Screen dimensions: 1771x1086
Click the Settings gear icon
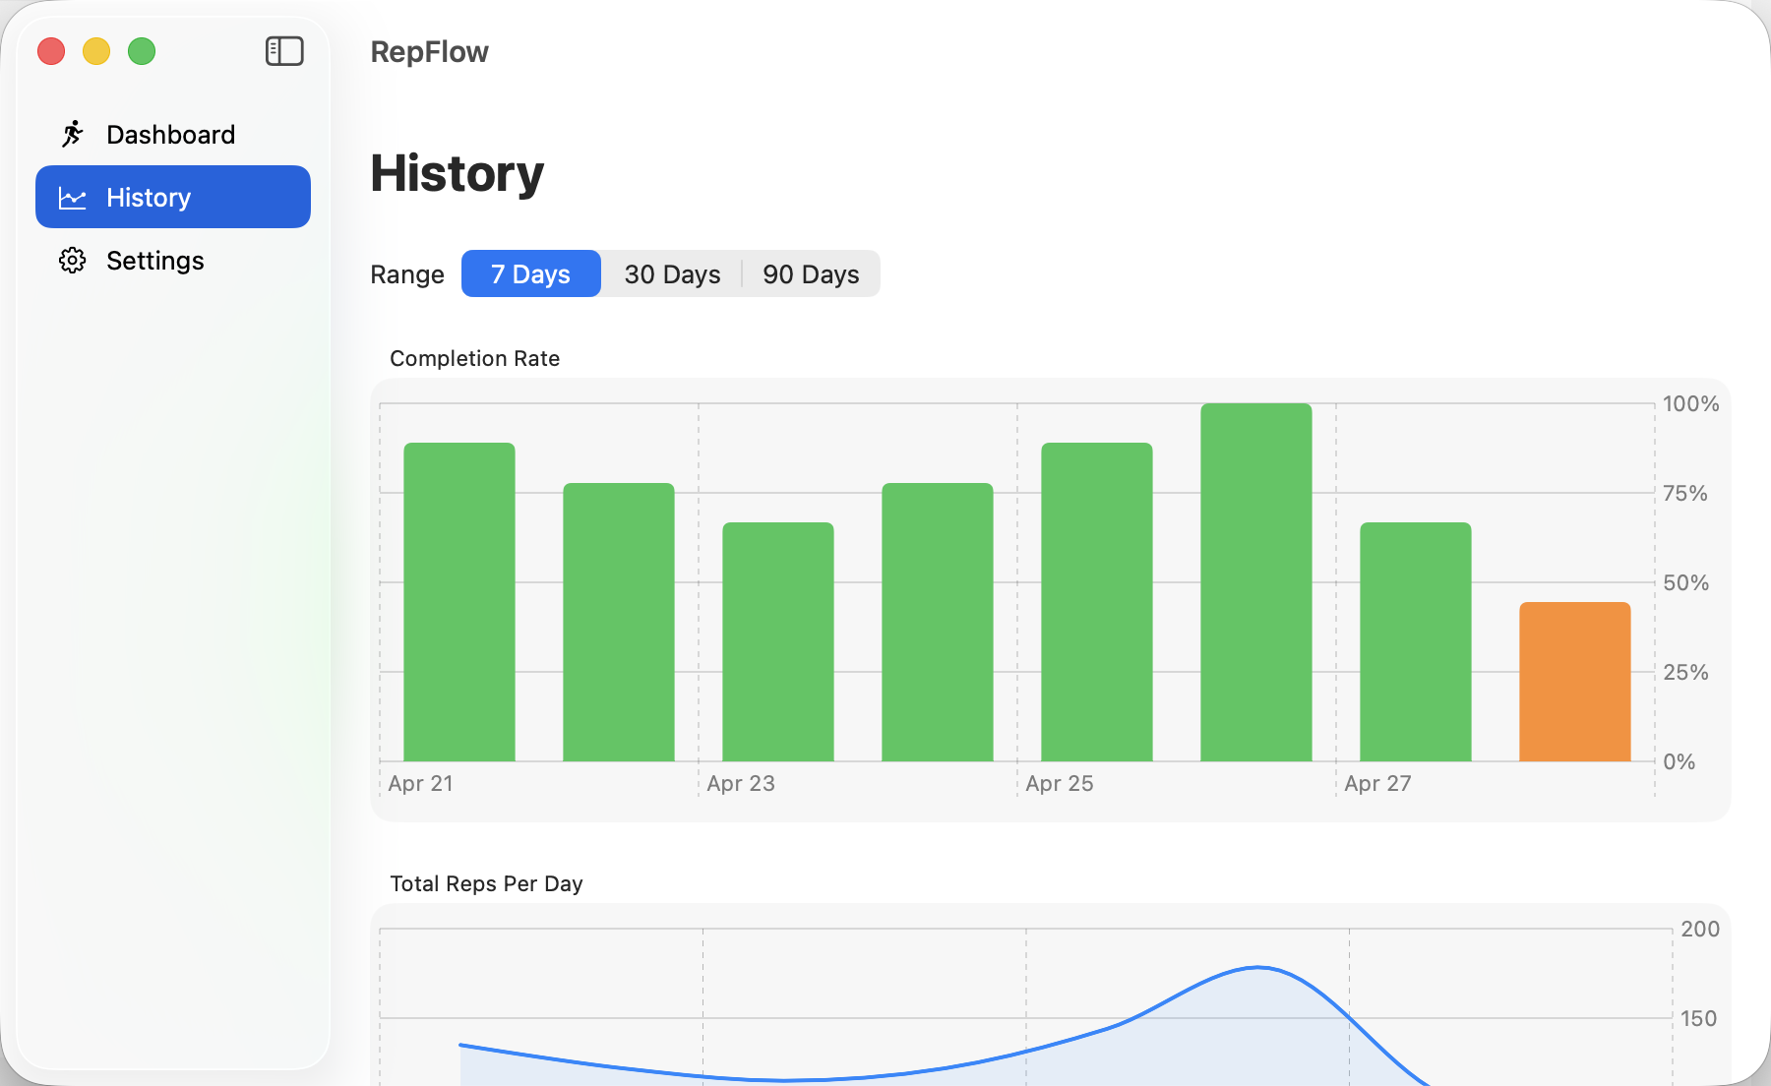pos(72,261)
